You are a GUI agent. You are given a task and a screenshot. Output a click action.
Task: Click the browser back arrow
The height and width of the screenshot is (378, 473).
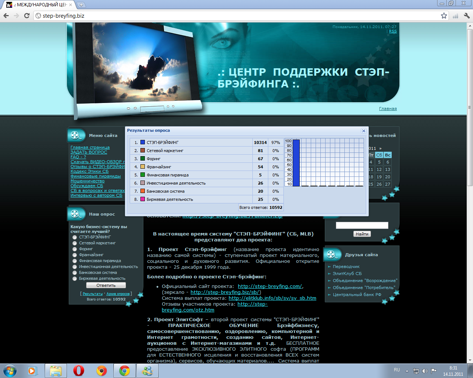point(6,16)
